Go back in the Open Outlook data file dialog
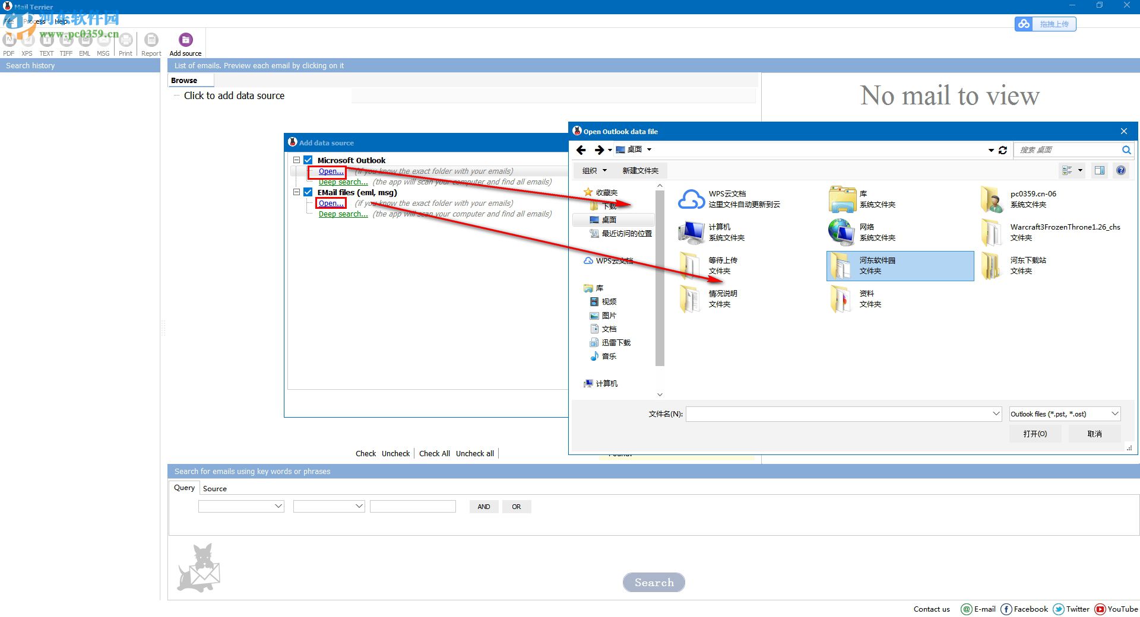This screenshot has height=617, width=1140. [x=581, y=150]
